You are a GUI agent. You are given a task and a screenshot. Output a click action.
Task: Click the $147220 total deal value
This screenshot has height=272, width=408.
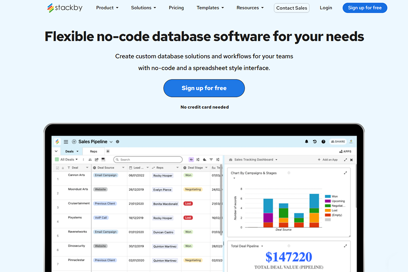pos(289,257)
